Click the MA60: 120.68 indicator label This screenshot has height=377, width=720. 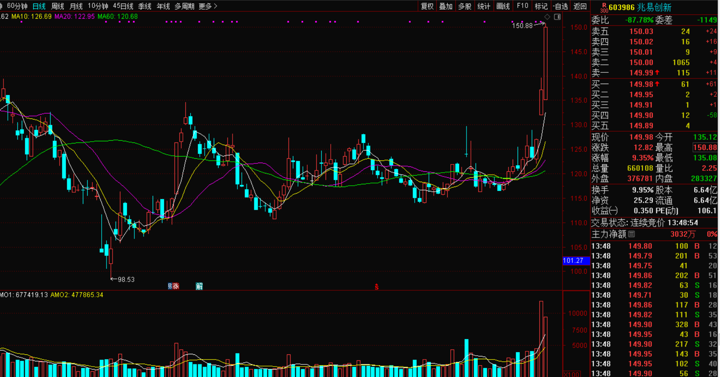coord(117,17)
